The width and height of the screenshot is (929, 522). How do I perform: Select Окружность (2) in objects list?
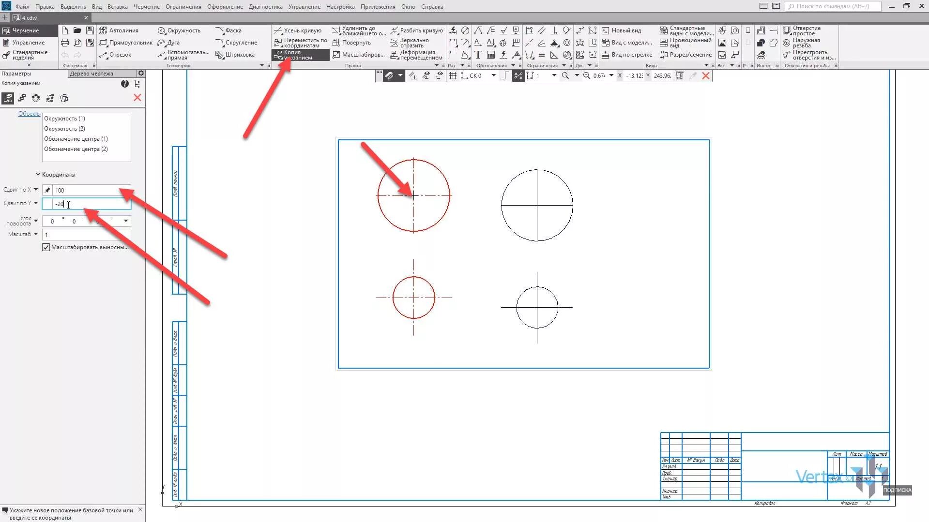pos(64,129)
